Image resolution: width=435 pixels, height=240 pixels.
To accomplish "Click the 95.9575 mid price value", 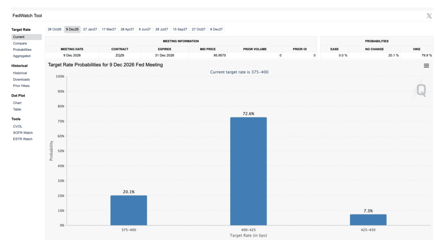I will (220, 56).
